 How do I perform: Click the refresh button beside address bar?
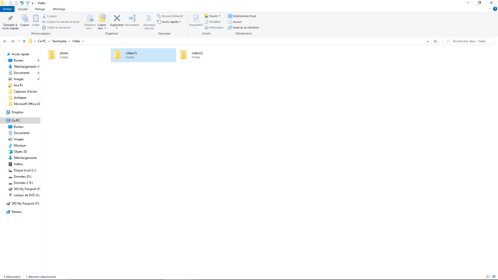pos(435,41)
